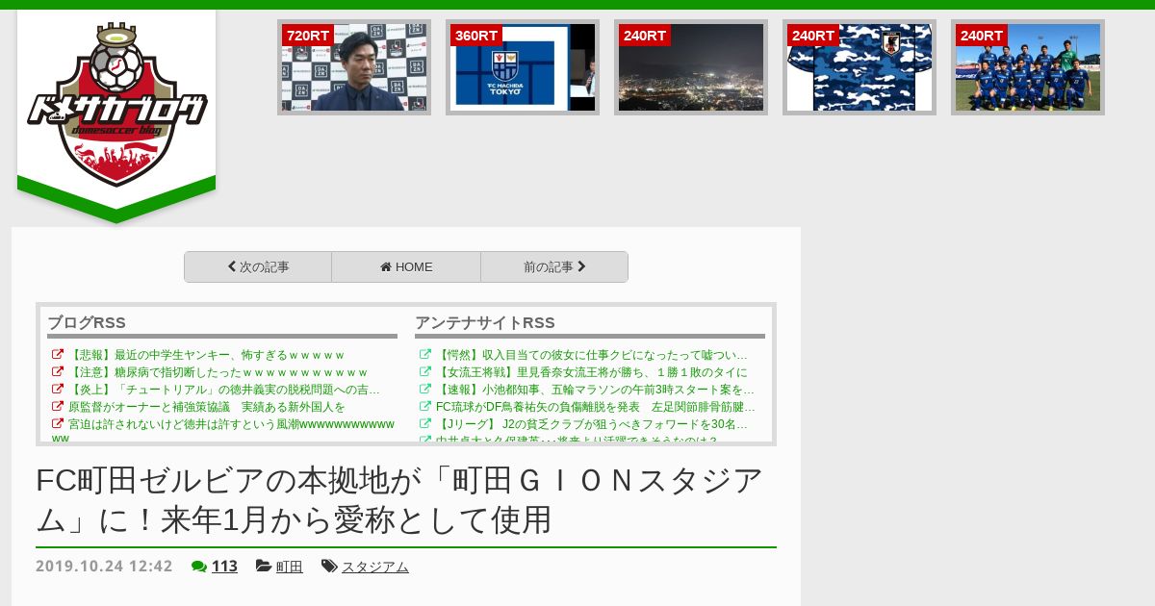Click external-link icon beside 【女流王将戦】 headline
Viewport: 1155px width, 606px height.
coord(425,372)
